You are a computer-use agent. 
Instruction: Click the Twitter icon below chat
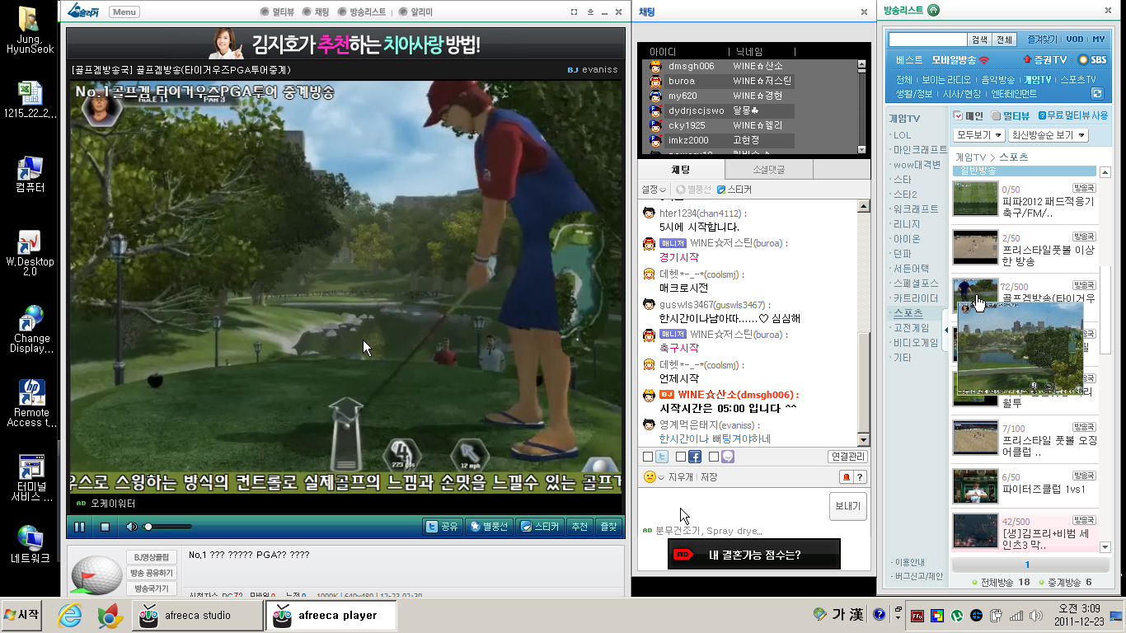662,457
